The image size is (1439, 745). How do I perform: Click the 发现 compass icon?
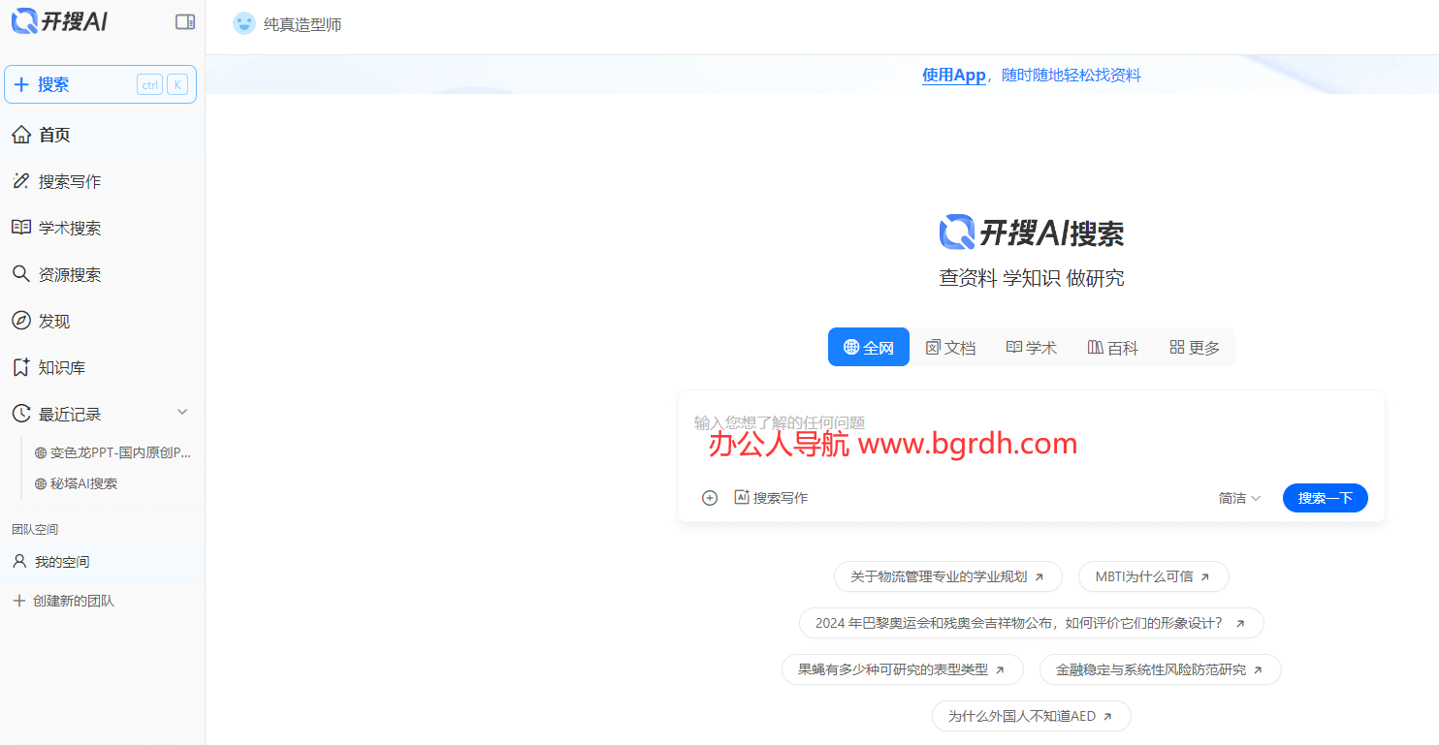pyautogui.click(x=21, y=321)
